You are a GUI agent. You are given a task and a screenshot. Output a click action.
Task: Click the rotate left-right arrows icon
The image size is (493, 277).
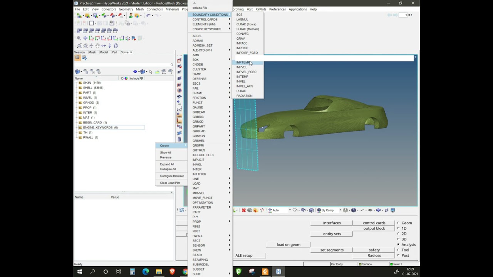104,45
